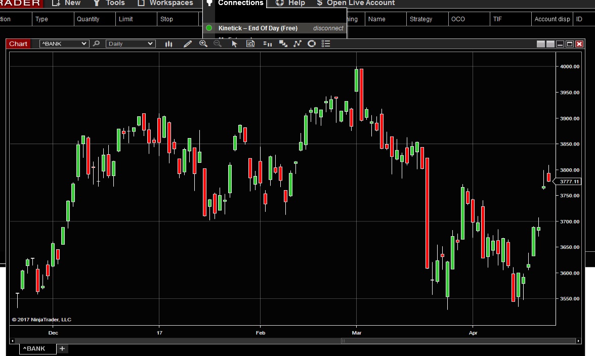Open chart Properties list icon
This screenshot has width=595, height=356.
(x=326, y=43)
